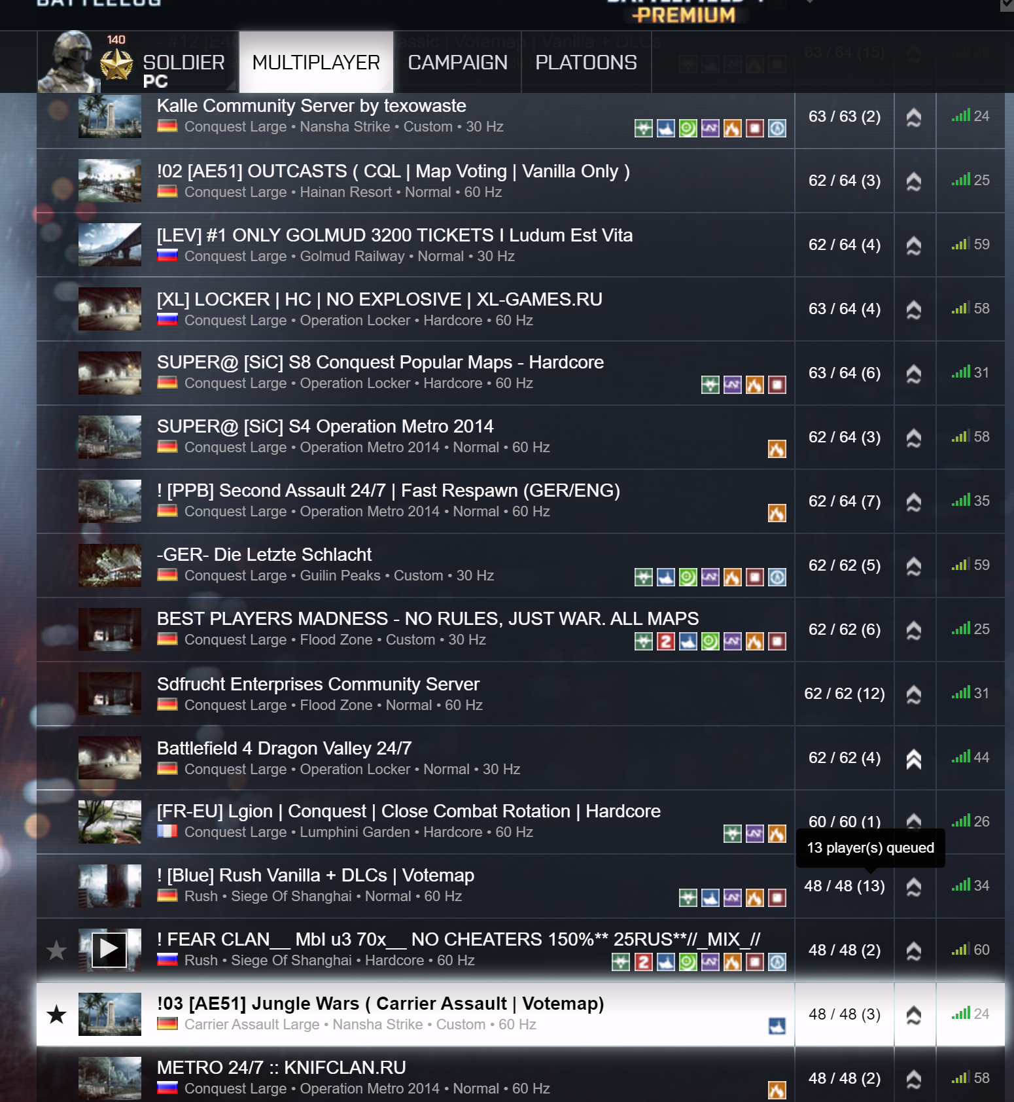Click the green spiral expansion icon on Kalle Community Server row
Viewport: 1014px width, 1102px height.
688,128
